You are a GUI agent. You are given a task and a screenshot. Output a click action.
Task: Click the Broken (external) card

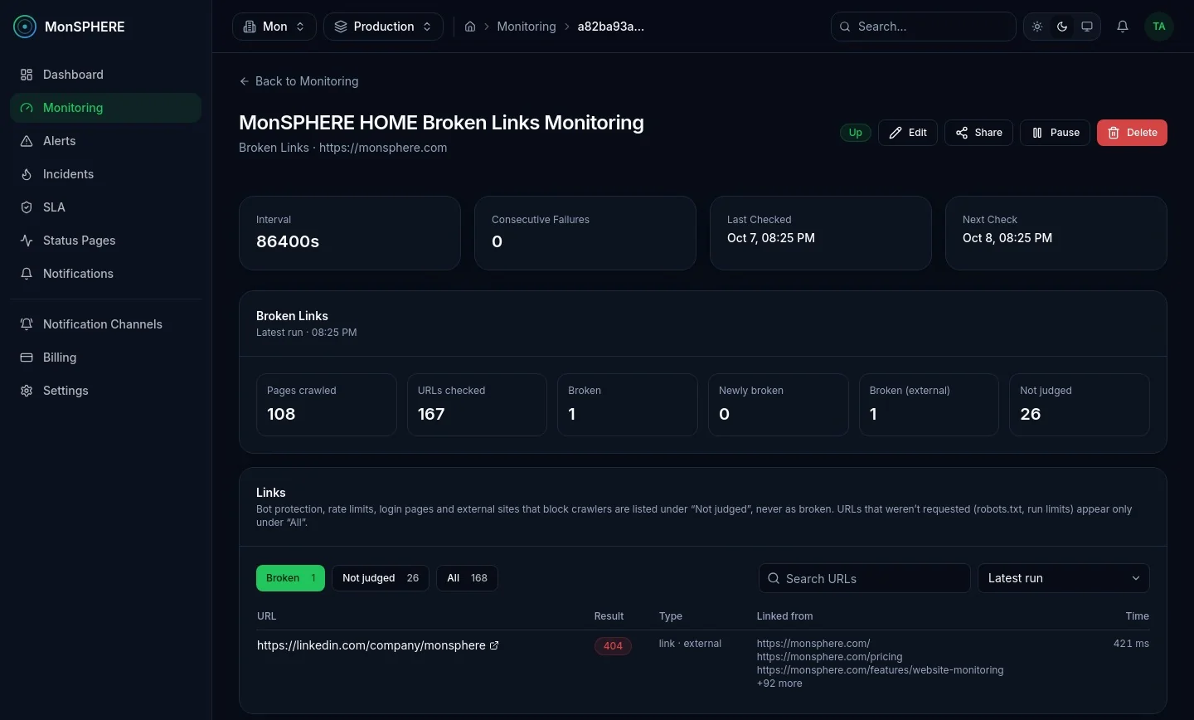tap(929, 405)
